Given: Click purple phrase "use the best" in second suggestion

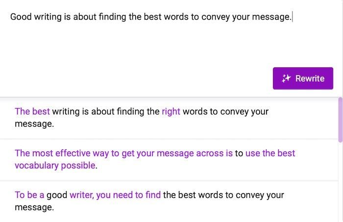Looking at the screenshot, I should 270,153.
